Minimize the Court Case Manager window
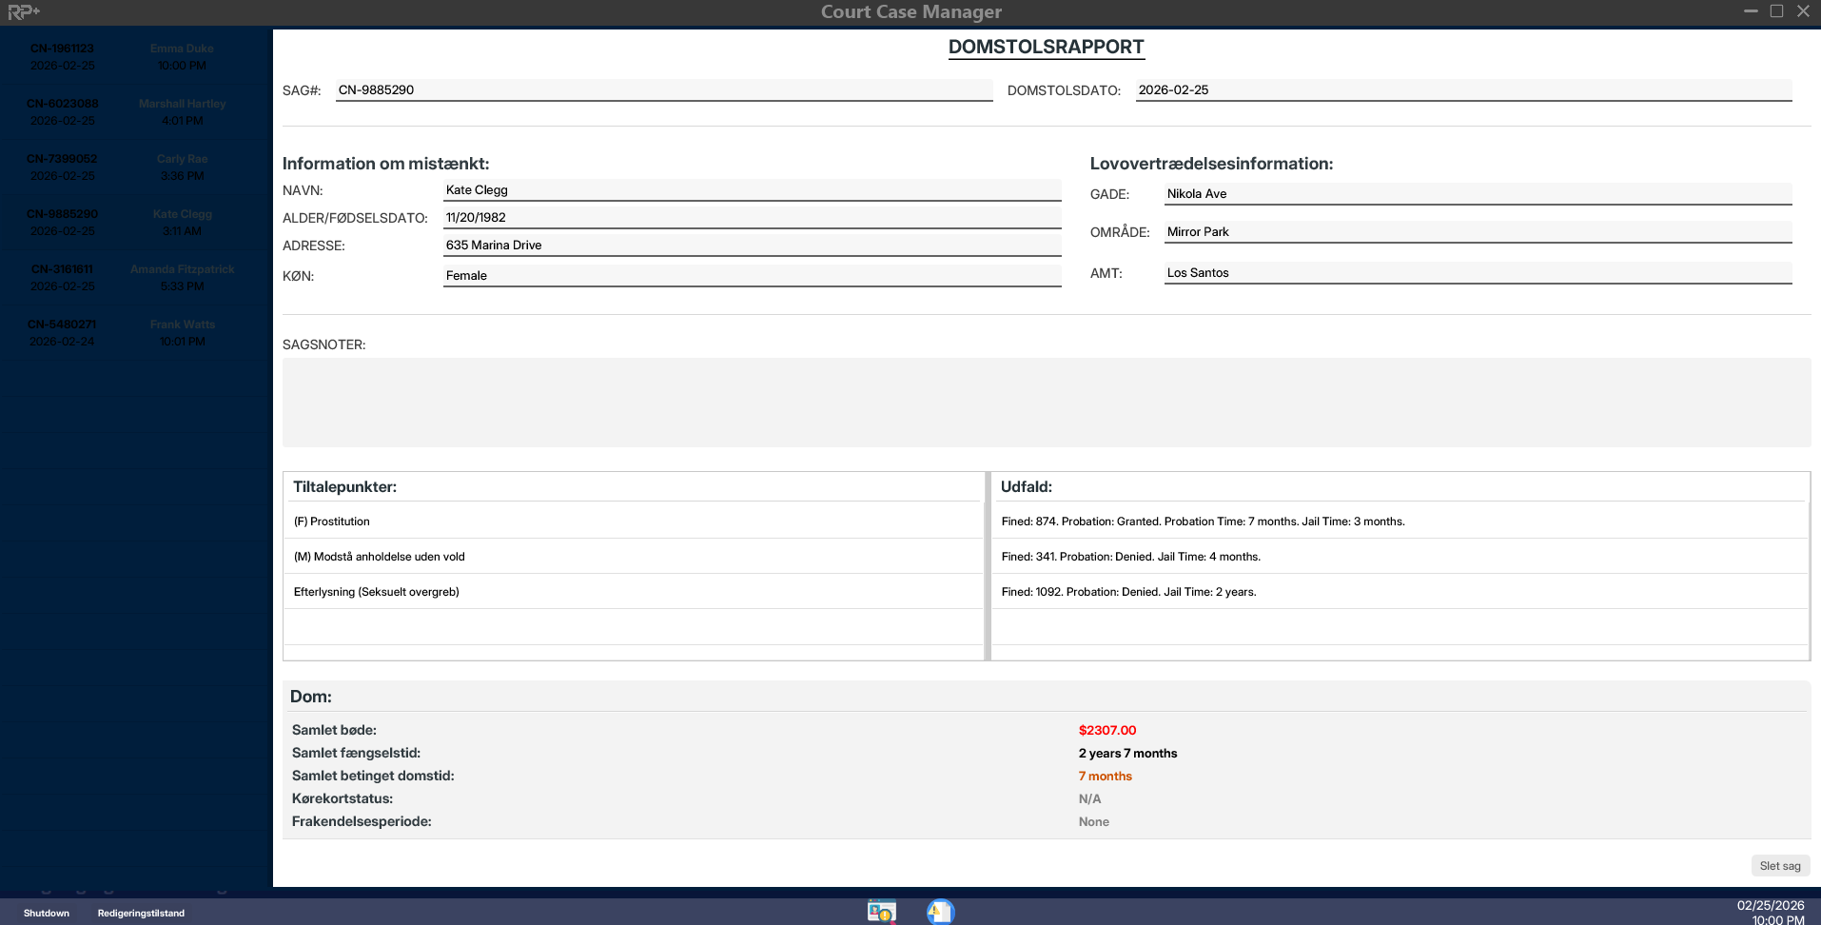Screen dimensions: 1821x925 1750,11
